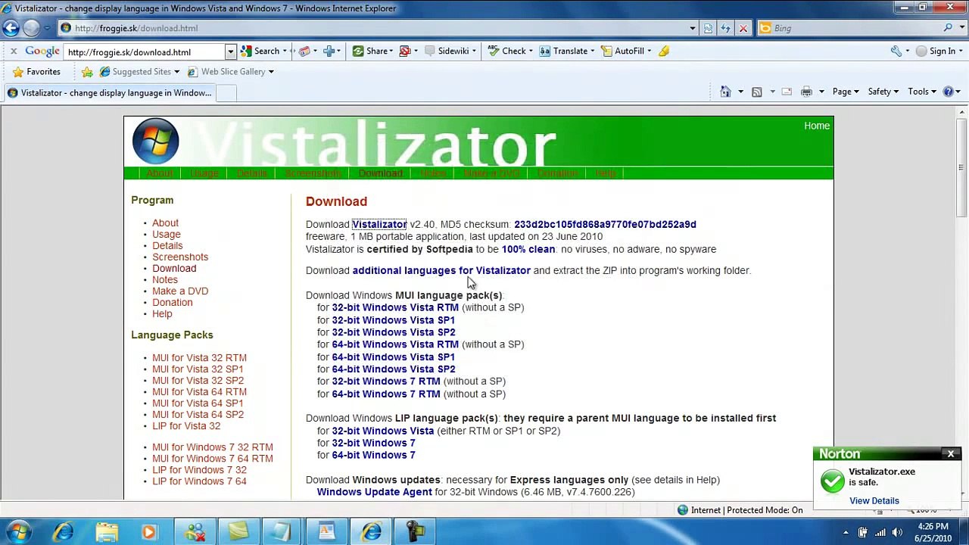Click the Google Toolbar Search button
Image resolution: width=969 pixels, height=545 pixels.
pos(260,51)
